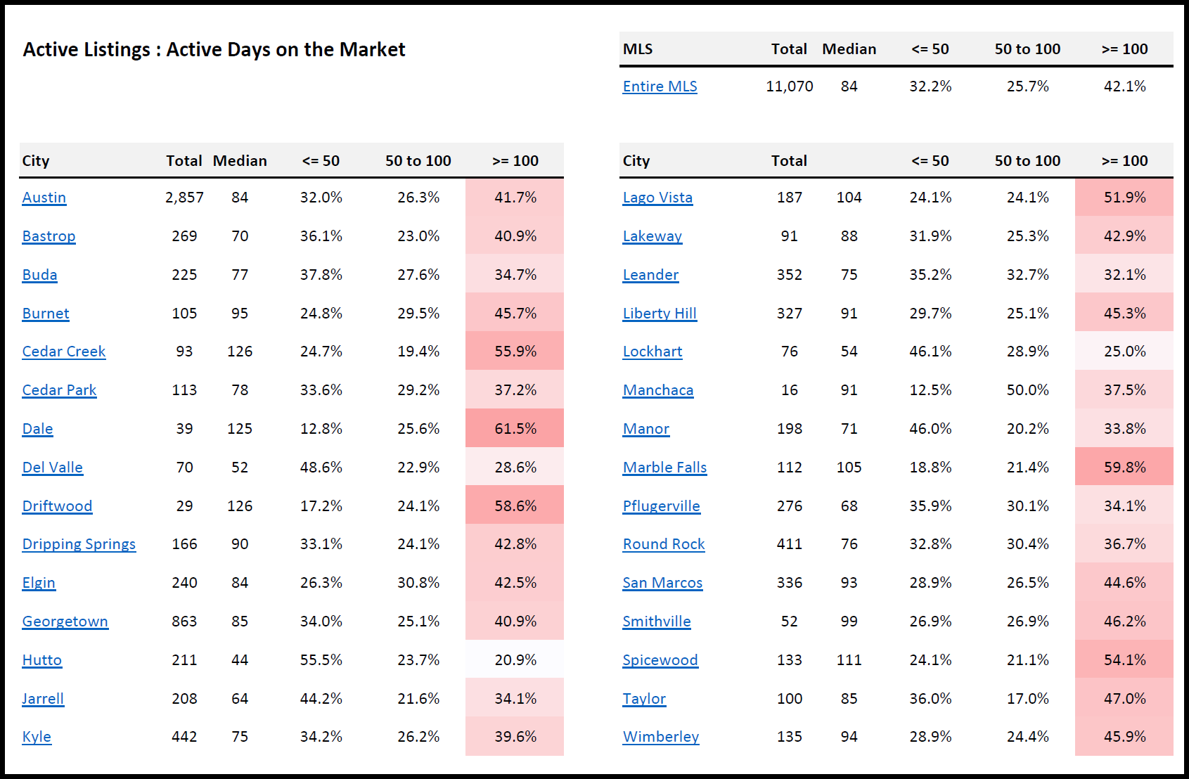Screen dimensions: 1189x779
Task: Click Marble Falls' 59.8% highlighted cell
Action: pos(1124,468)
